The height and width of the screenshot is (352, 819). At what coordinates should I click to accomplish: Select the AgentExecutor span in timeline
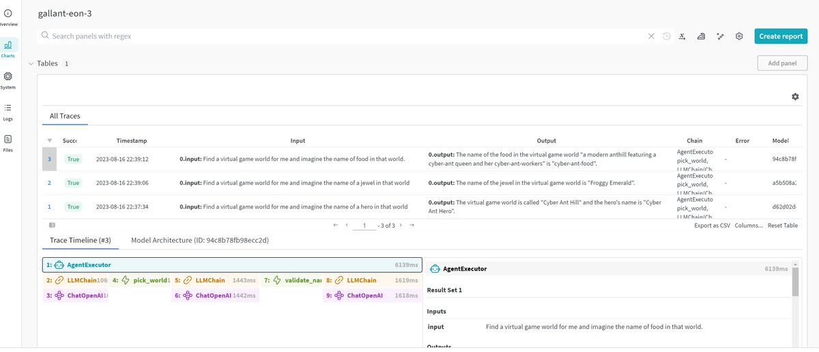(232, 265)
